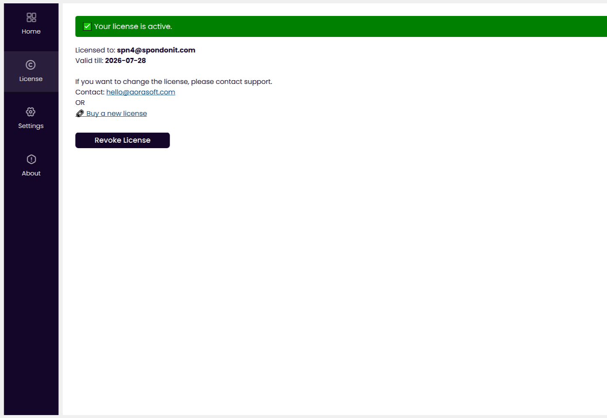This screenshot has height=418, width=607.
Task: Select the License sidebar label
Action: click(x=31, y=79)
